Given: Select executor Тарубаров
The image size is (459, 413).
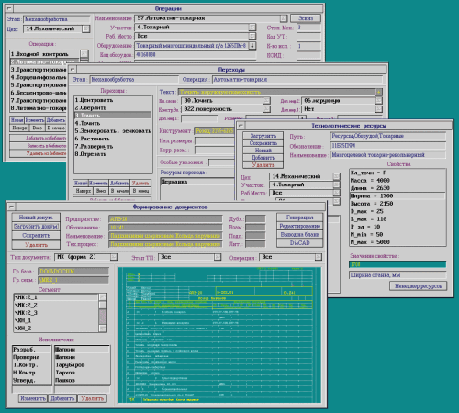Looking at the screenshot, I should click(x=82, y=365).
